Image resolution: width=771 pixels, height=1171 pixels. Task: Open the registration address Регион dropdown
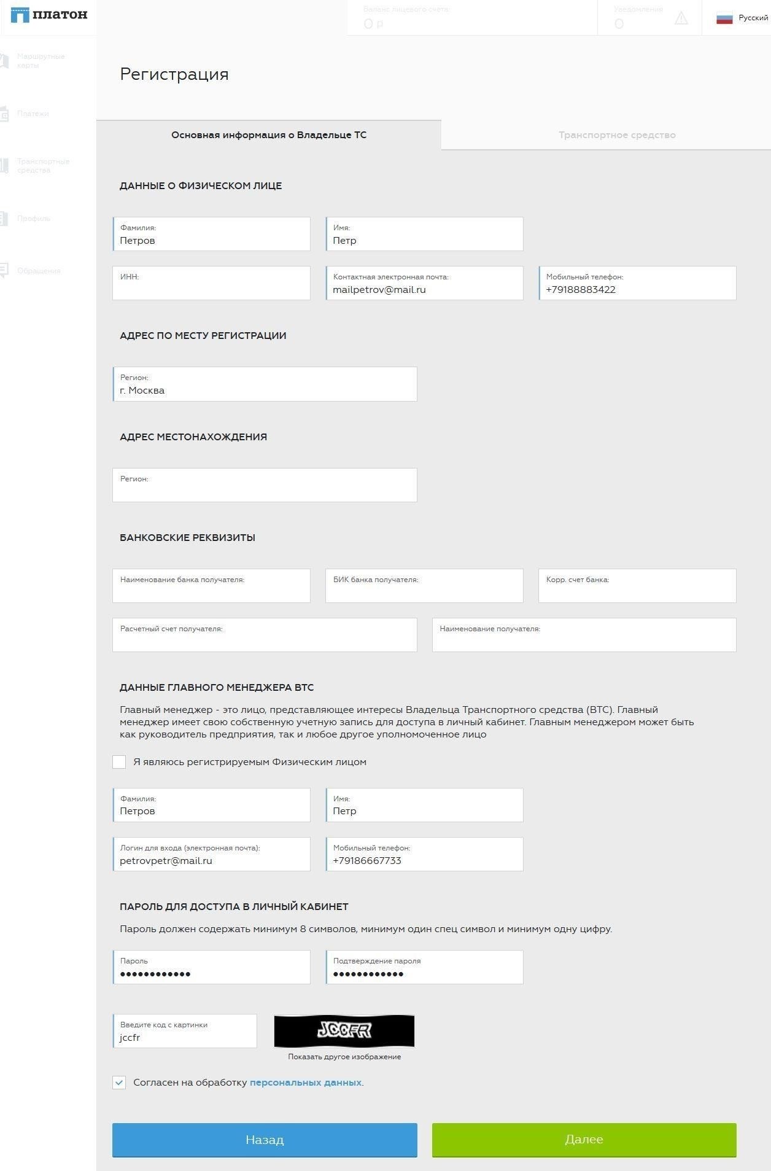(x=265, y=384)
